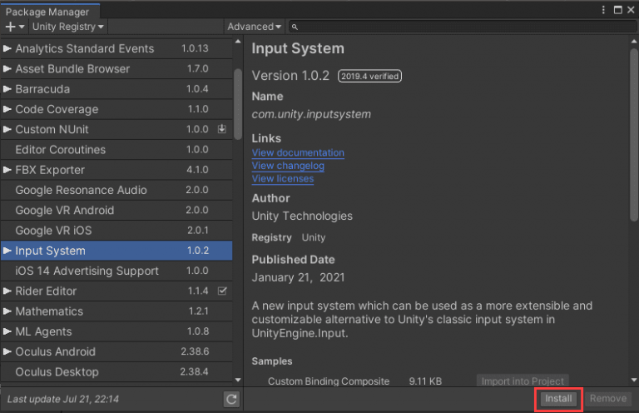Screen dimensions: 639x413
Task: Expand the Barracuda package arrow
Action: [x=7, y=89]
